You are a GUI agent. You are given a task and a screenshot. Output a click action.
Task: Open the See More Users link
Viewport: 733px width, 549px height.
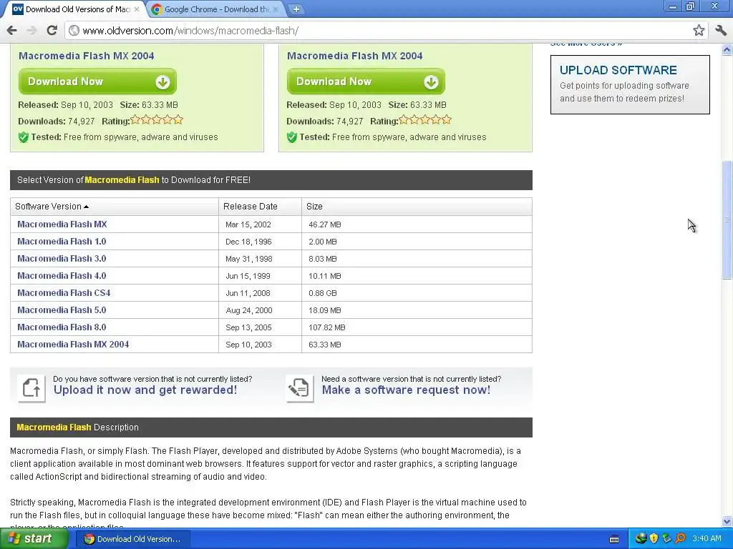pos(586,44)
